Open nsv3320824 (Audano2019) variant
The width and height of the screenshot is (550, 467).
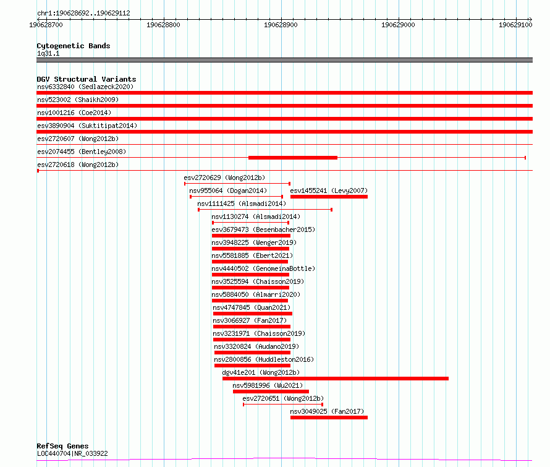[x=256, y=346]
